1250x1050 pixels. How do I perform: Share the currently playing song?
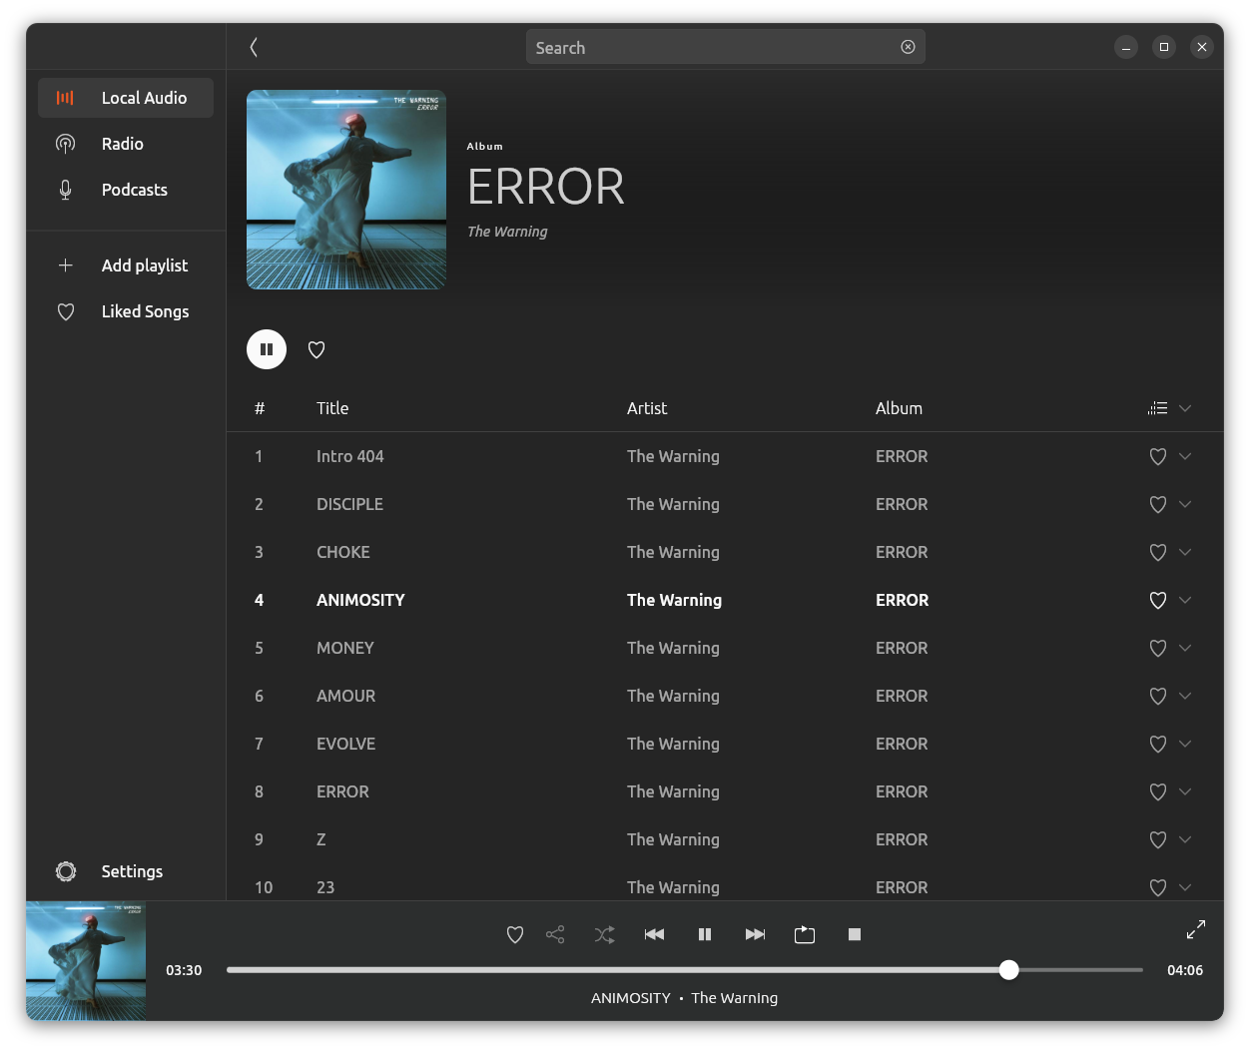click(555, 934)
